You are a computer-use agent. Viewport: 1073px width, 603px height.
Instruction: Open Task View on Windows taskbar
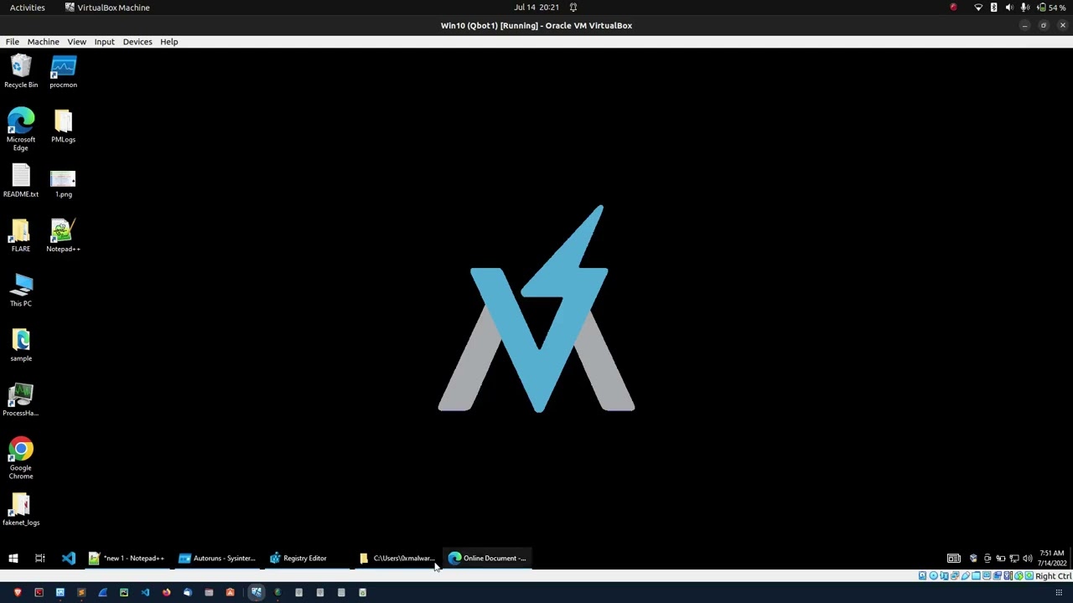[39, 558]
